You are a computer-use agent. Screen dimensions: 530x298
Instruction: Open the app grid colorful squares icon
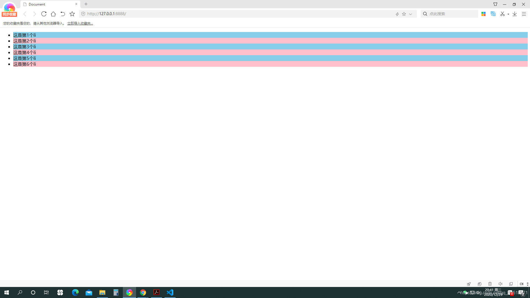[483, 14]
